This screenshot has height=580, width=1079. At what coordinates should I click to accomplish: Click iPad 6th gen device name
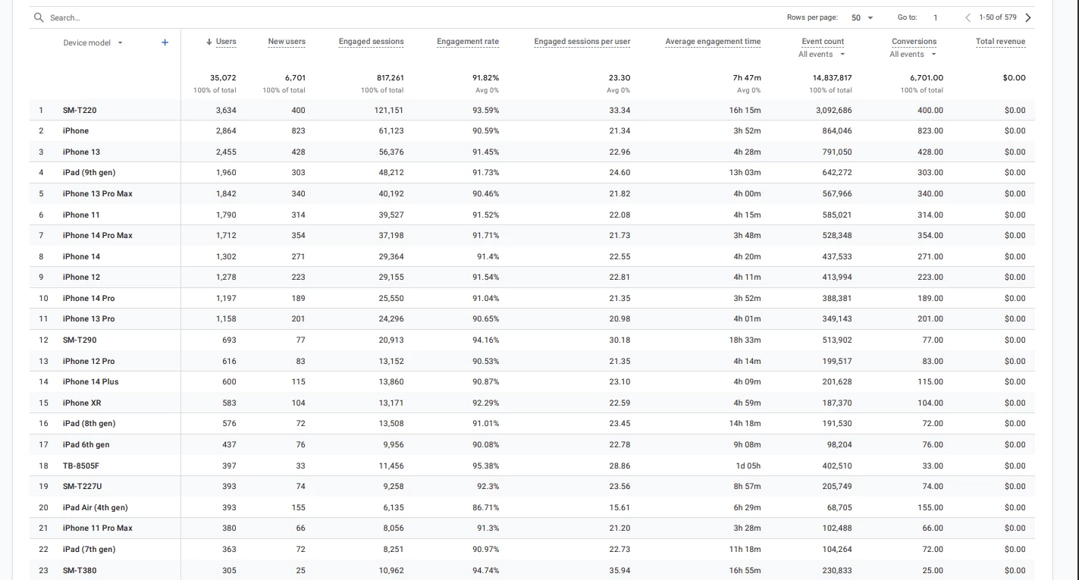(86, 445)
